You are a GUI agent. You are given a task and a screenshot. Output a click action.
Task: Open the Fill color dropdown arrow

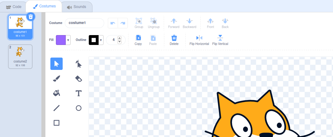click(x=68, y=40)
